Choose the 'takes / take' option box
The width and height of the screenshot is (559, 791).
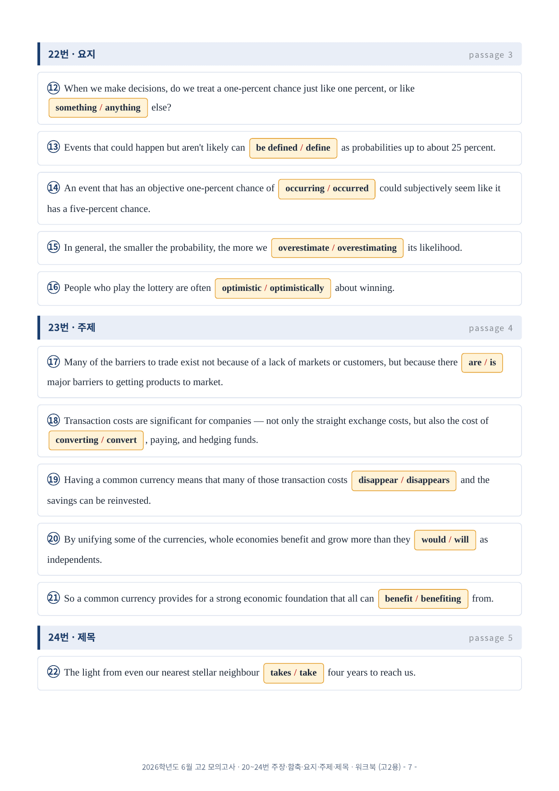293,673
